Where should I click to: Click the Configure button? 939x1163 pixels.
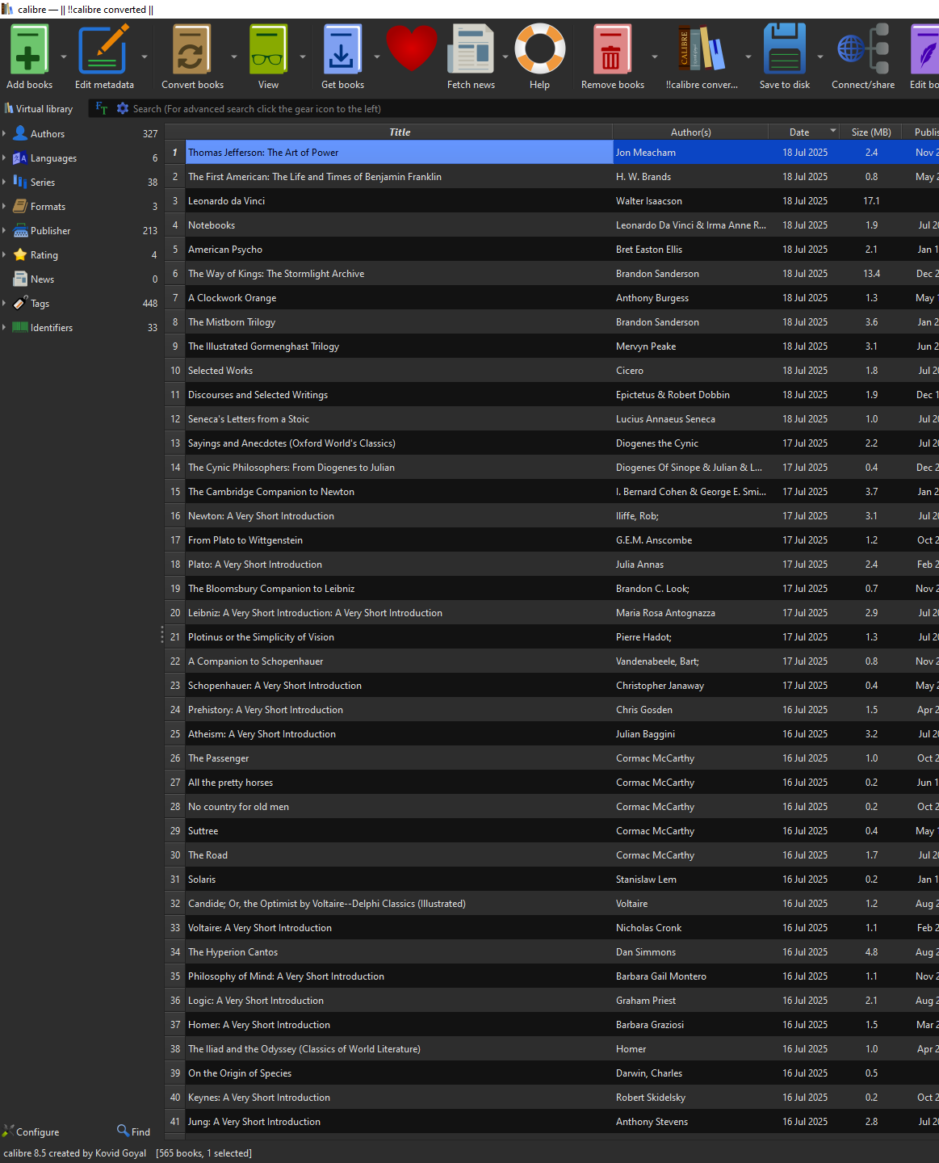tap(31, 1132)
